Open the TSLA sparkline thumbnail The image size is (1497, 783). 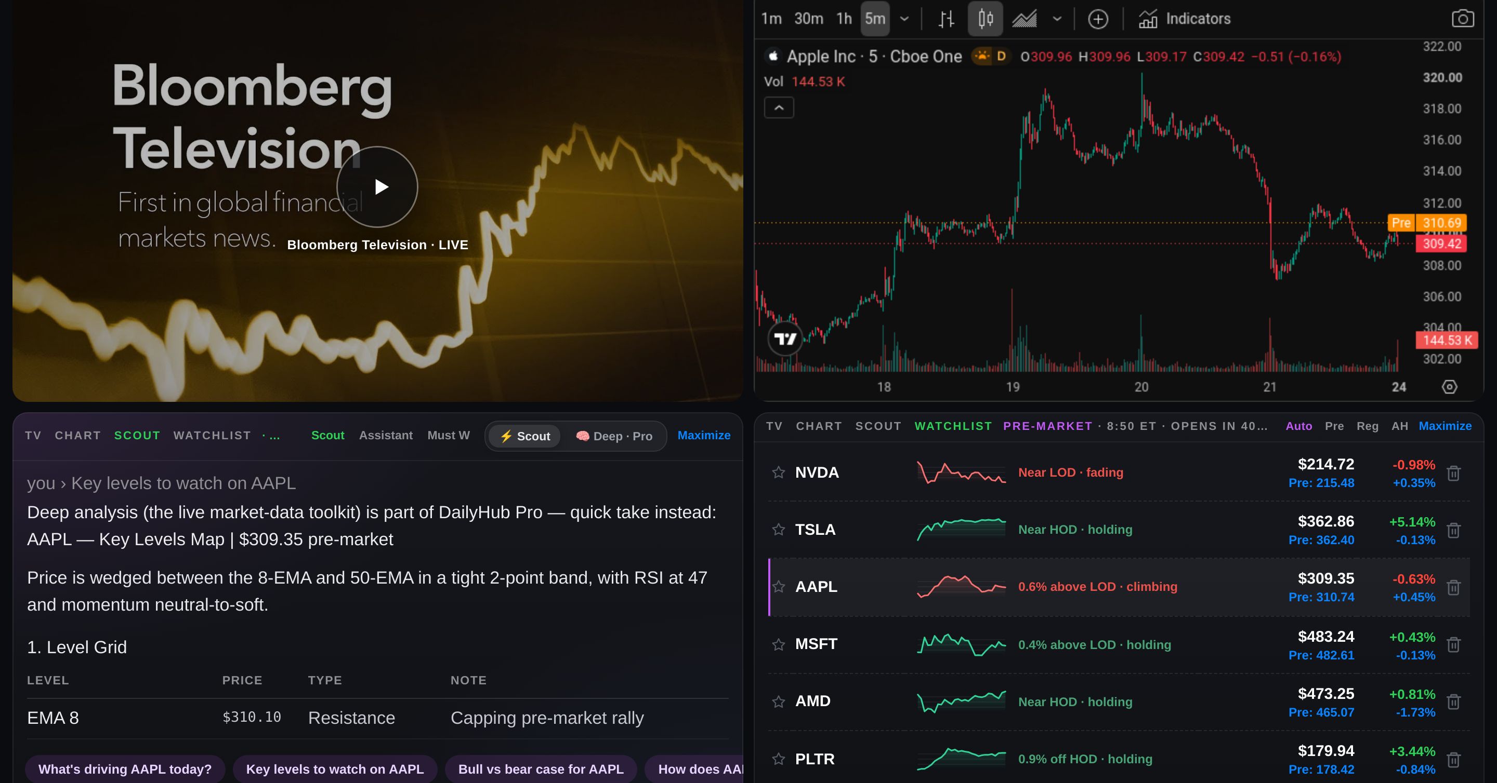pyautogui.click(x=961, y=529)
